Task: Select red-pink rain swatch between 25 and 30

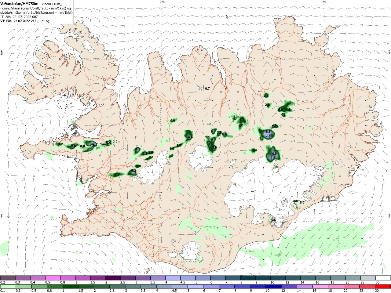Action: (367, 287)
